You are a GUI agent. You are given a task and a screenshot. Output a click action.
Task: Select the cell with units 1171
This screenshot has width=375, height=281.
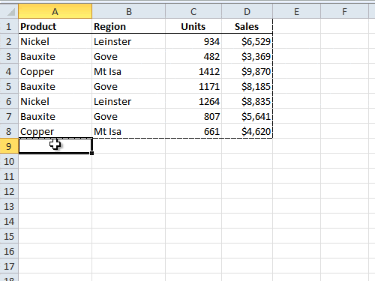click(x=193, y=86)
